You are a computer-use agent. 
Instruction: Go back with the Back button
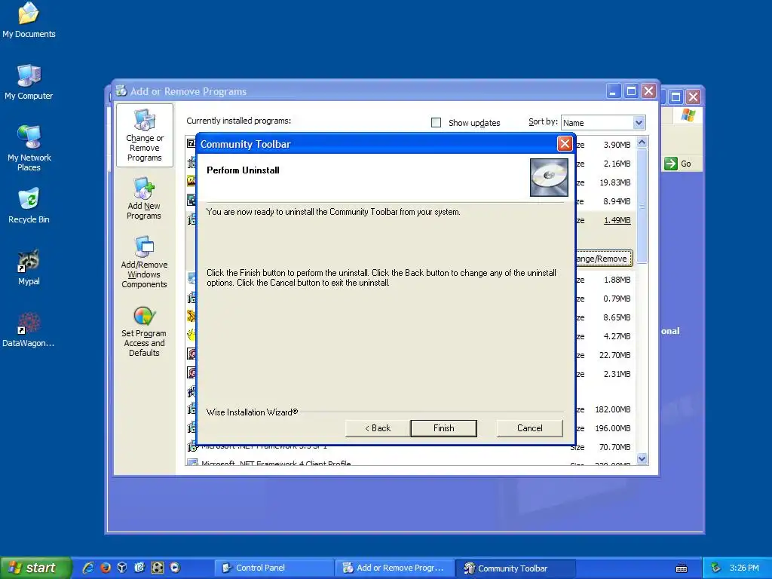click(x=378, y=428)
